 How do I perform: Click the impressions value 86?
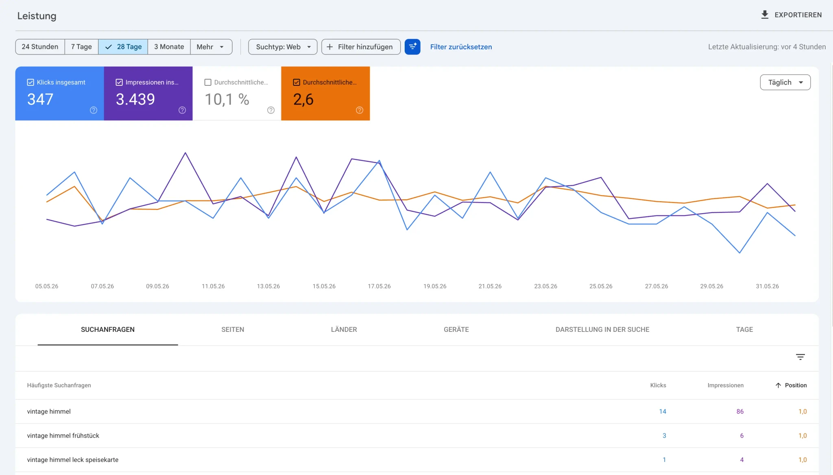pos(740,412)
